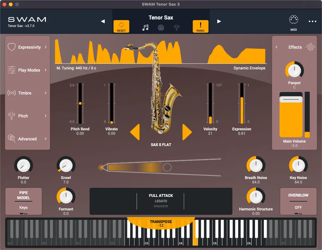Collapse the Effects panel with its chevron

tap(276, 47)
